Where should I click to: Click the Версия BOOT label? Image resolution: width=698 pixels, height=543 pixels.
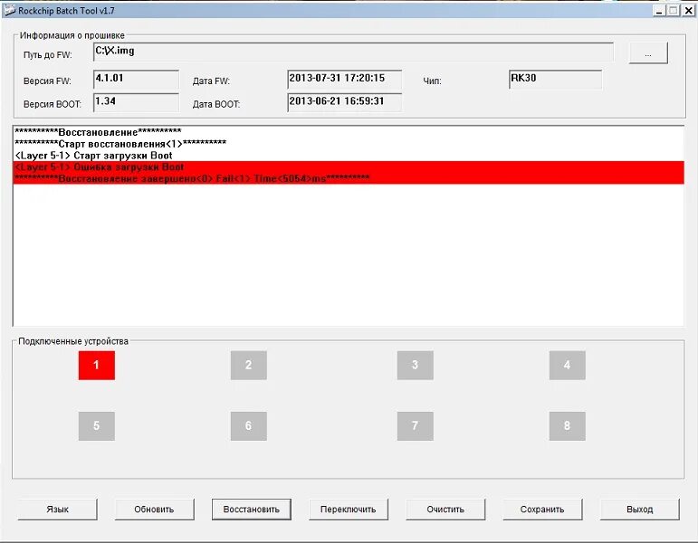(53, 104)
